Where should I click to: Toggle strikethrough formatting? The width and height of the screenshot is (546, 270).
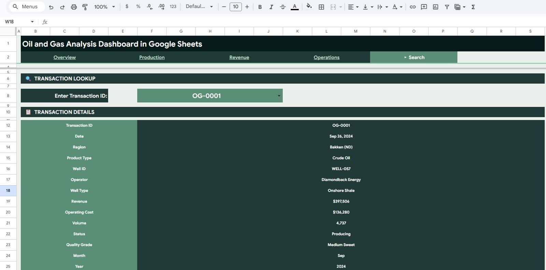coord(283,7)
